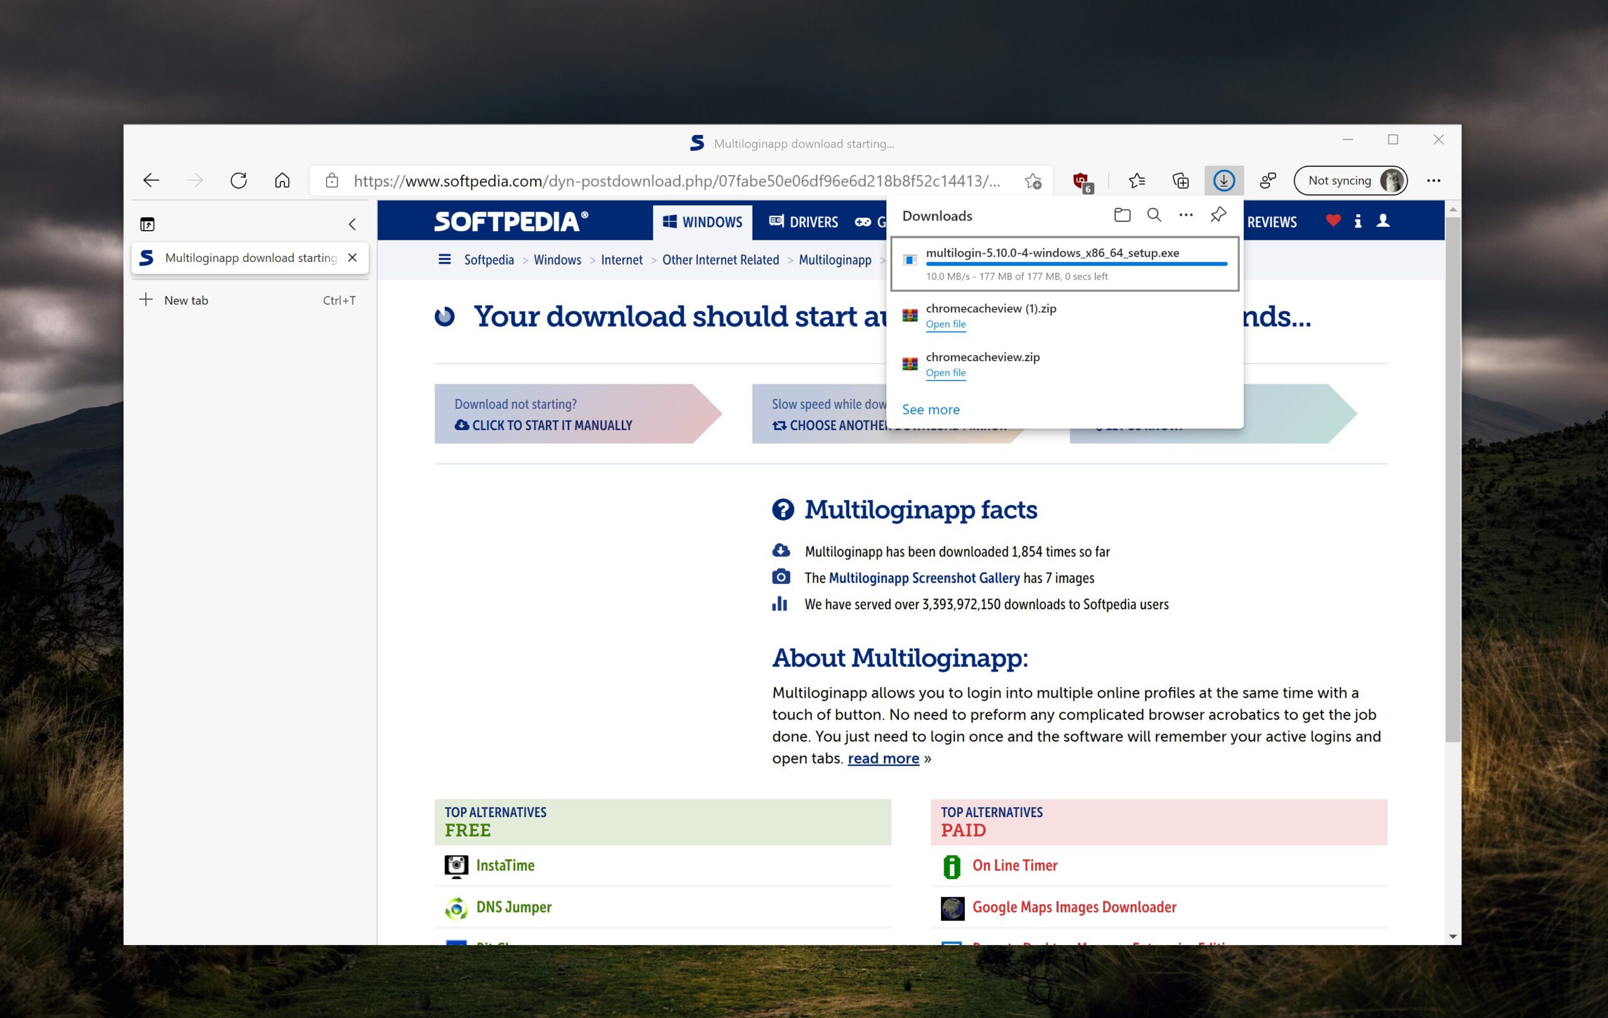
Task: Open file for chromecacheview (1).zip
Action: point(945,325)
